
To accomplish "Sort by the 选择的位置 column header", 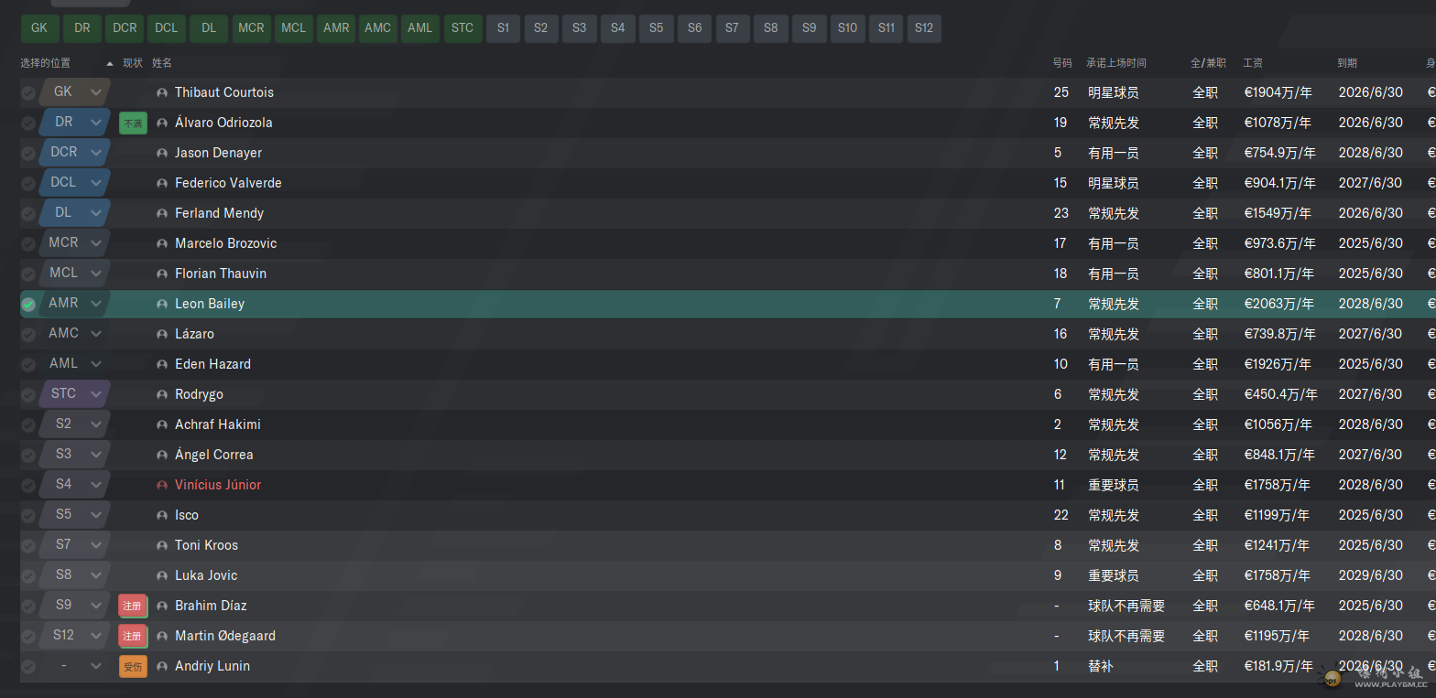I will click(x=45, y=63).
